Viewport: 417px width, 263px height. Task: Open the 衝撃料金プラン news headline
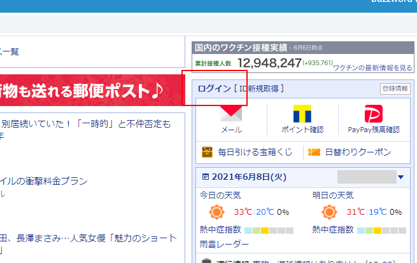click(45, 181)
